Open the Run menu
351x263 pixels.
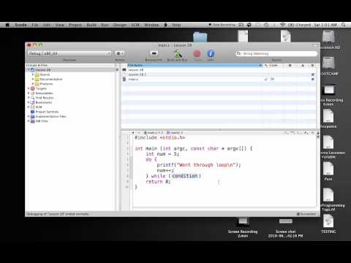[x=105, y=25]
